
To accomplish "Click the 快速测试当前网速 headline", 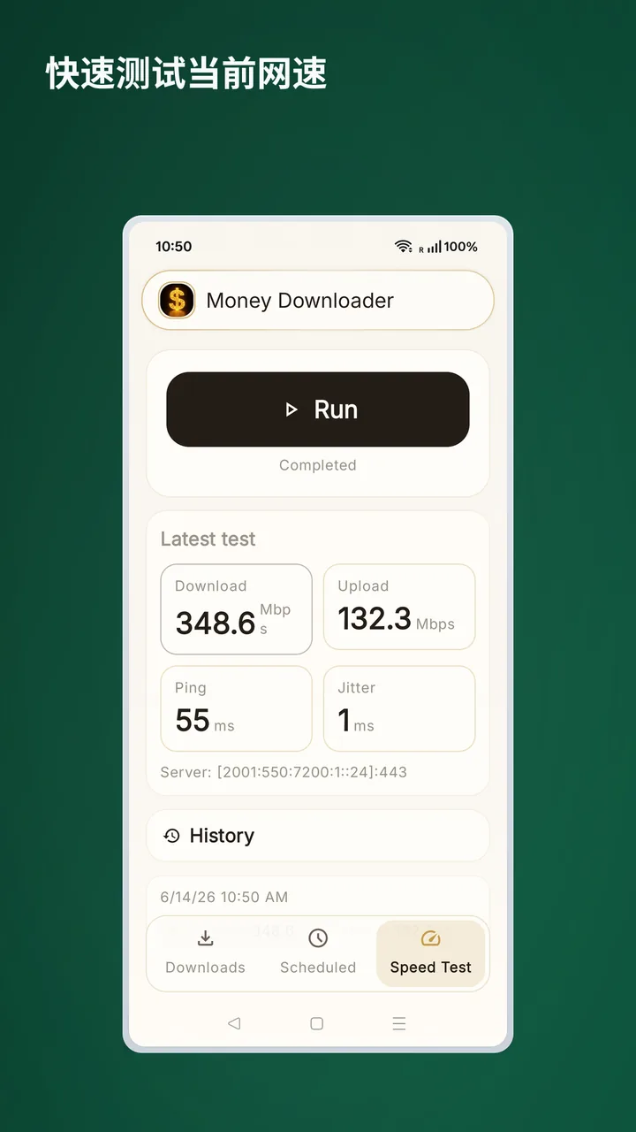I will [186, 73].
